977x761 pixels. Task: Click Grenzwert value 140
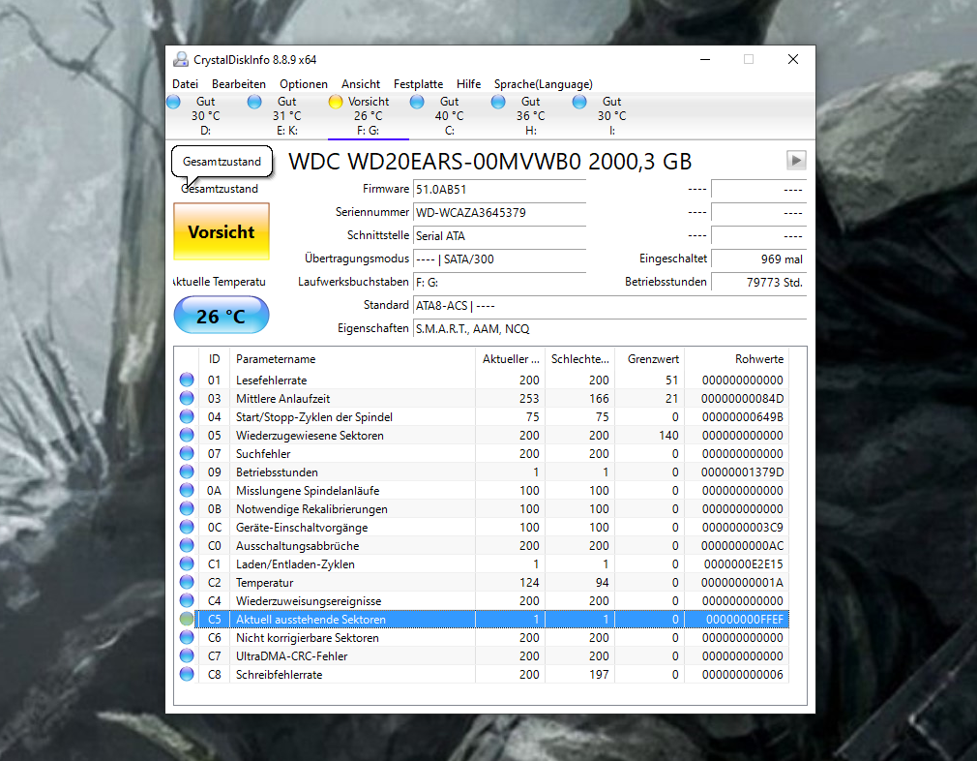668,435
